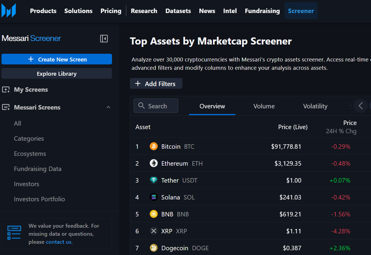Click the plus icon on Add Filters
This screenshot has width=371, height=255.
[138, 84]
